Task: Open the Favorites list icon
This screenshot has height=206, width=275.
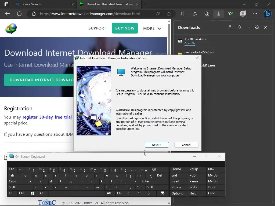Action: coord(195,14)
